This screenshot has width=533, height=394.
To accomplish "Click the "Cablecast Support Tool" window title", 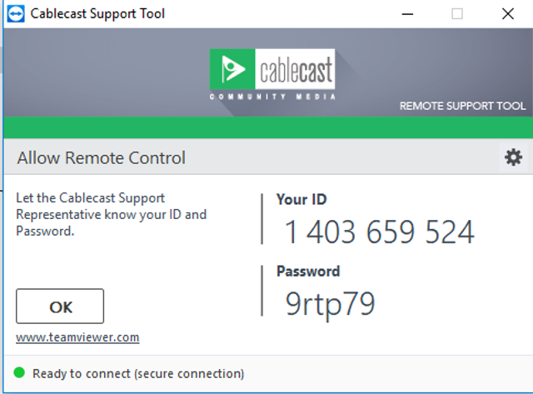I will coord(97,14).
